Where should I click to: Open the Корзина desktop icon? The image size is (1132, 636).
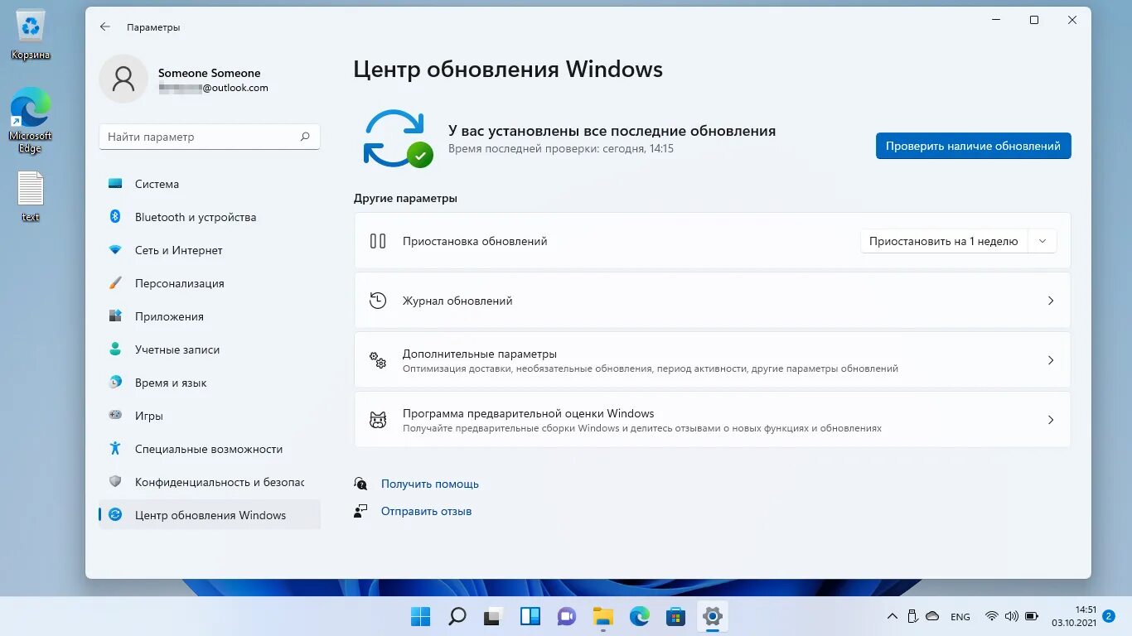(x=31, y=35)
